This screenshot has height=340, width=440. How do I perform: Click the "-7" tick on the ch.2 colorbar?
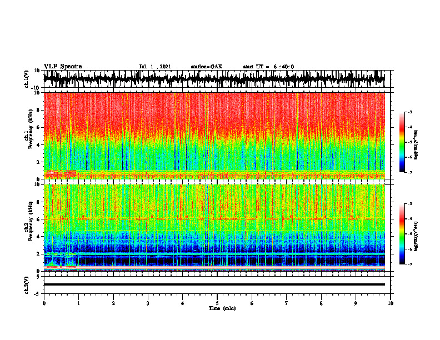[x=409, y=264]
